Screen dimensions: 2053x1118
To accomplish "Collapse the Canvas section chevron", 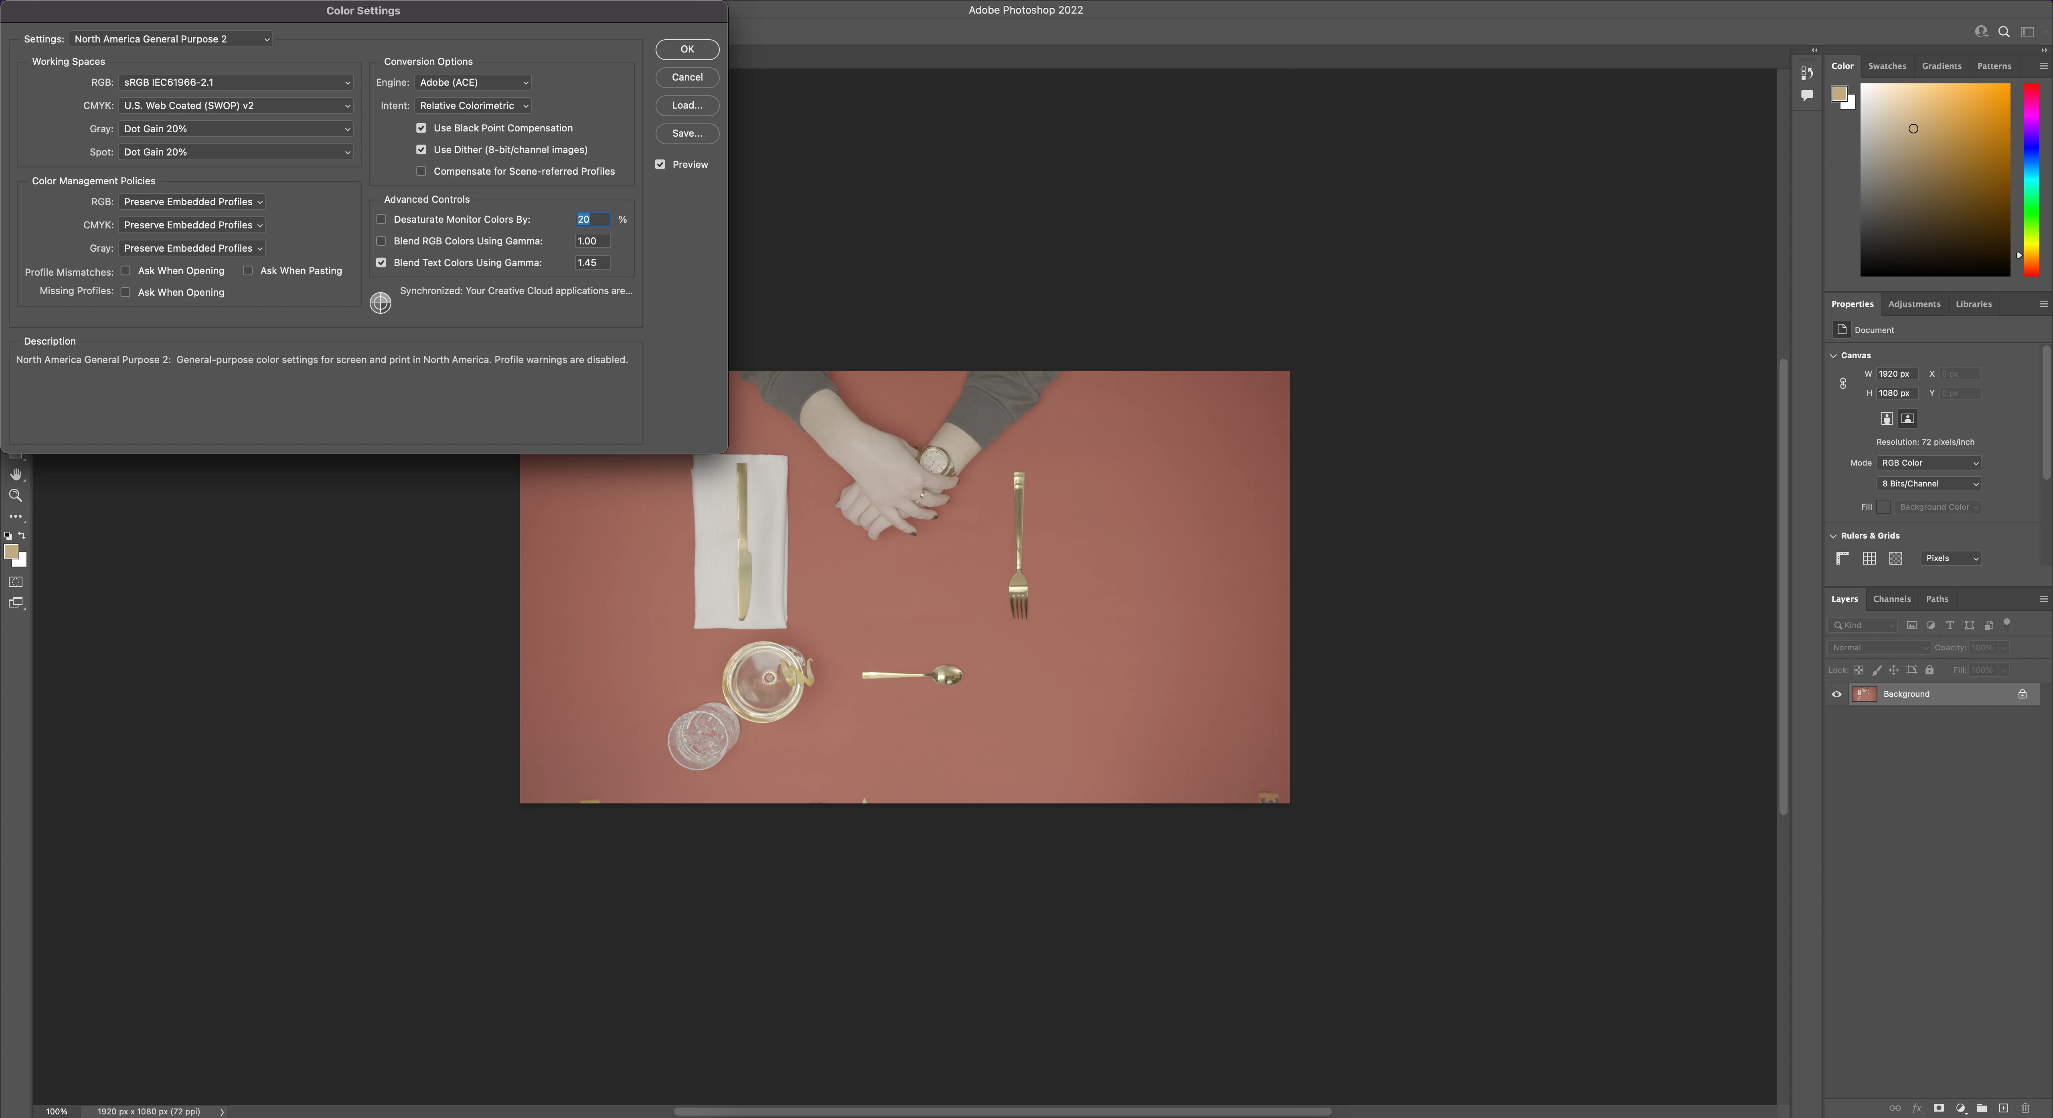I will (1834, 356).
